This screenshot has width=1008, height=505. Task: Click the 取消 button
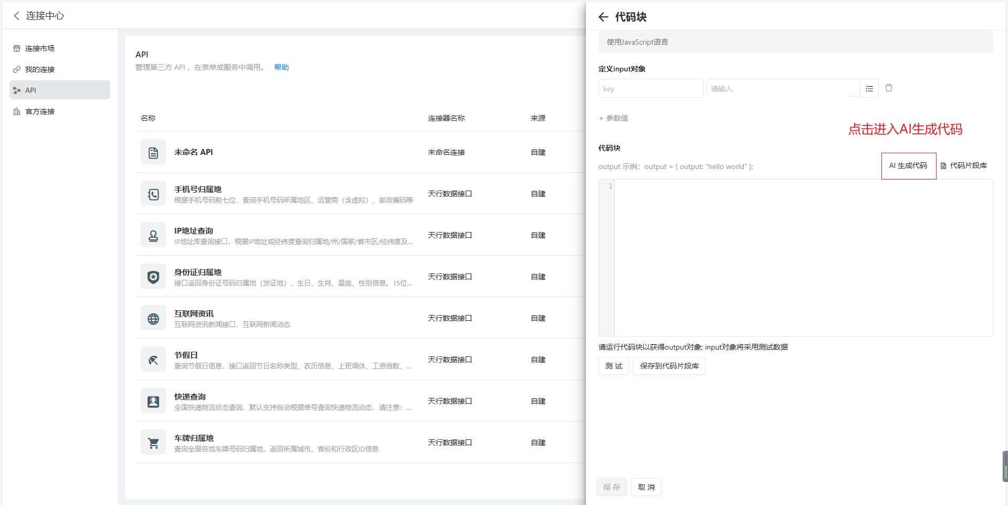coord(646,487)
